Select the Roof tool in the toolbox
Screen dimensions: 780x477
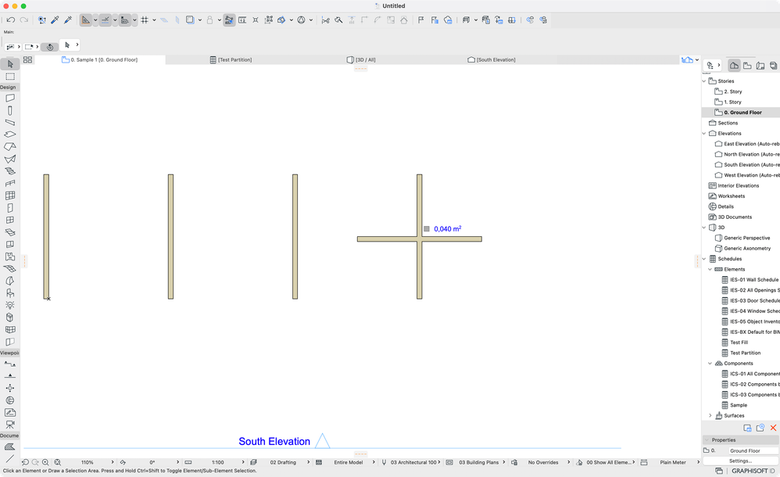pyautogui.click(x=10, y=147)
